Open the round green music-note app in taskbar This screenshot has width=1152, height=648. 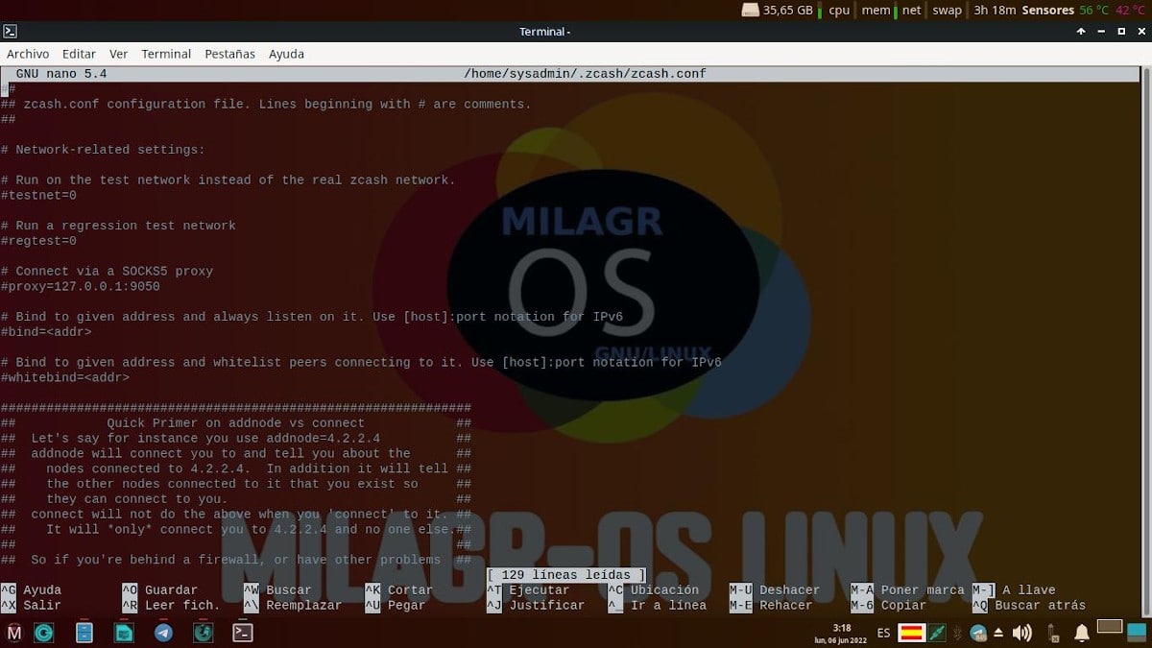203,633
